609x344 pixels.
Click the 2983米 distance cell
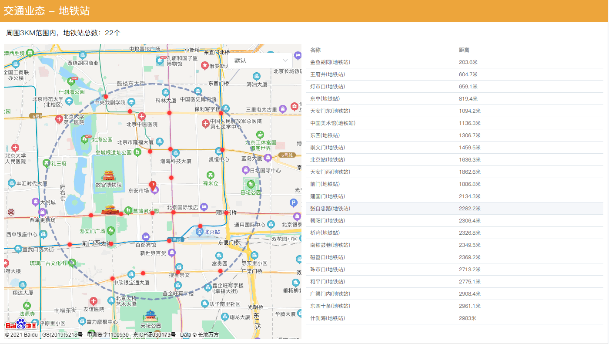click(x=467, y=318)
